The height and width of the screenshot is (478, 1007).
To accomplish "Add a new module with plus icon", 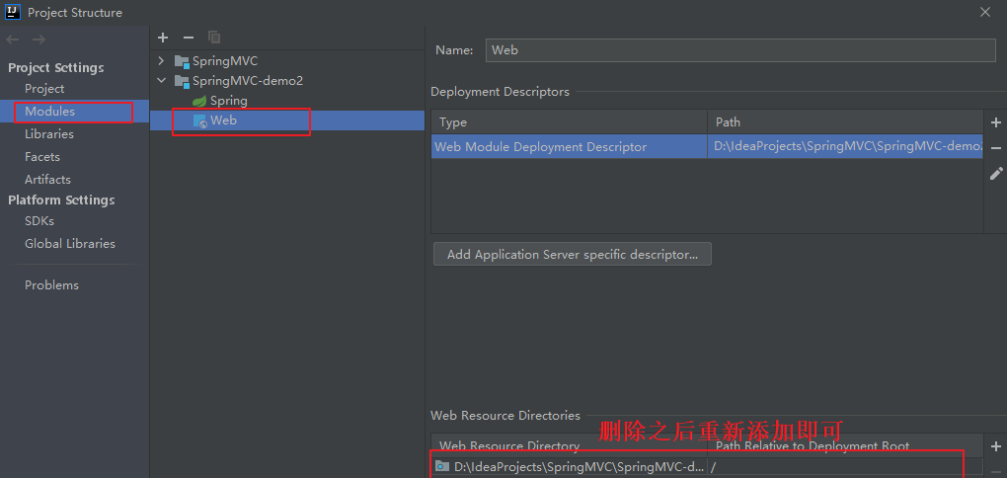I will (163, 38).
